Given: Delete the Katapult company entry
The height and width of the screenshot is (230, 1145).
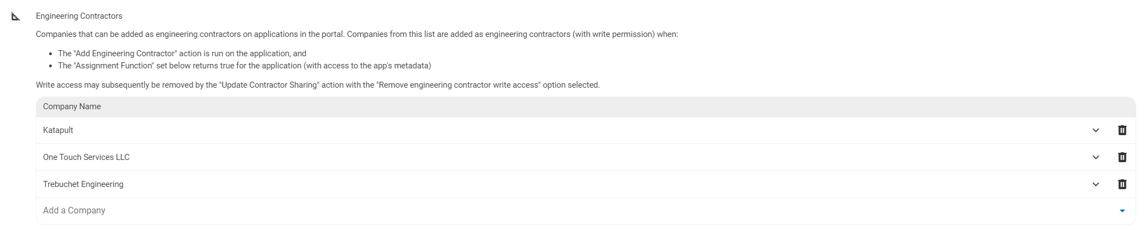Looking at the screenshot, I should 1122,130.
